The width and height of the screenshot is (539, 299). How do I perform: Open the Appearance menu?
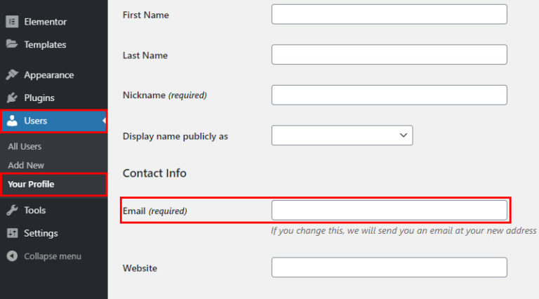[48, 75]
